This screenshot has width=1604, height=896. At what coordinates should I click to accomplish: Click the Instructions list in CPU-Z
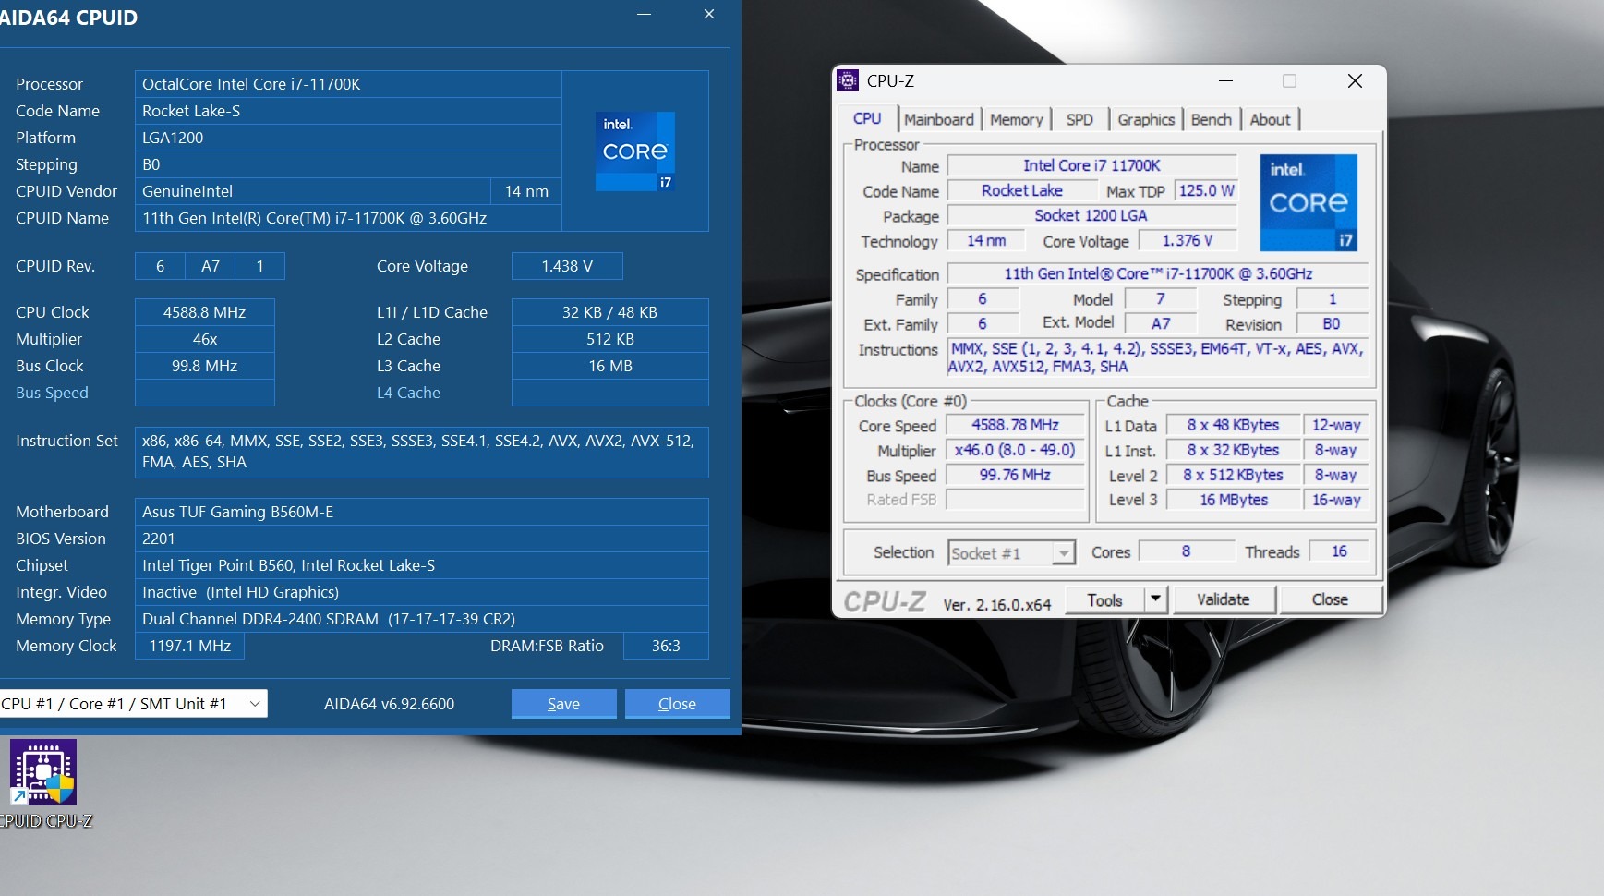(1158, 357)
